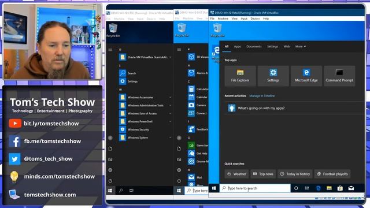This screenshot has width=370, height=208.
Task: Open Devices menu in Retail VirtualBox window
Action: pyautogui.click(x=255, y=18)
